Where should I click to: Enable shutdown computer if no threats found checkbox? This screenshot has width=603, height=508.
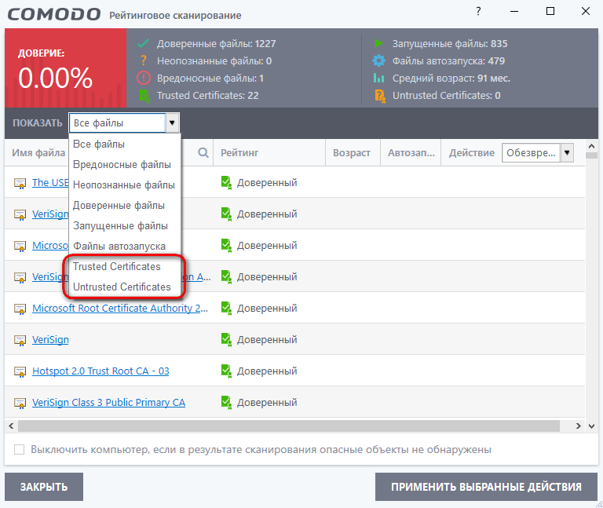[19, 449]
